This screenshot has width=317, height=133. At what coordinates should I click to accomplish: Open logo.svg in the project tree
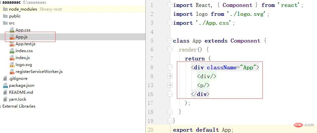[24, 65]
